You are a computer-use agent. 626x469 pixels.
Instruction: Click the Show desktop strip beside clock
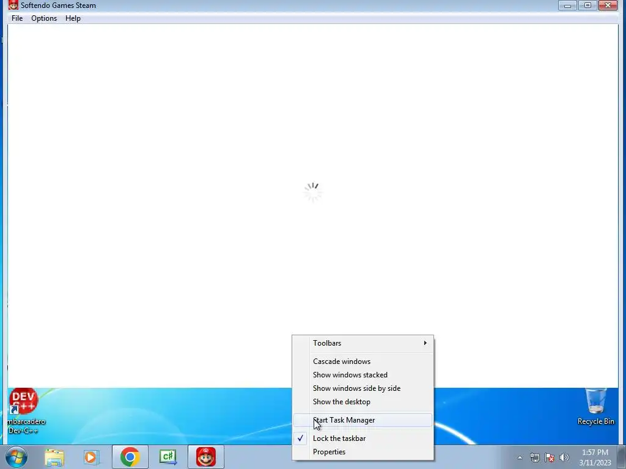click(x=622, y=457)
